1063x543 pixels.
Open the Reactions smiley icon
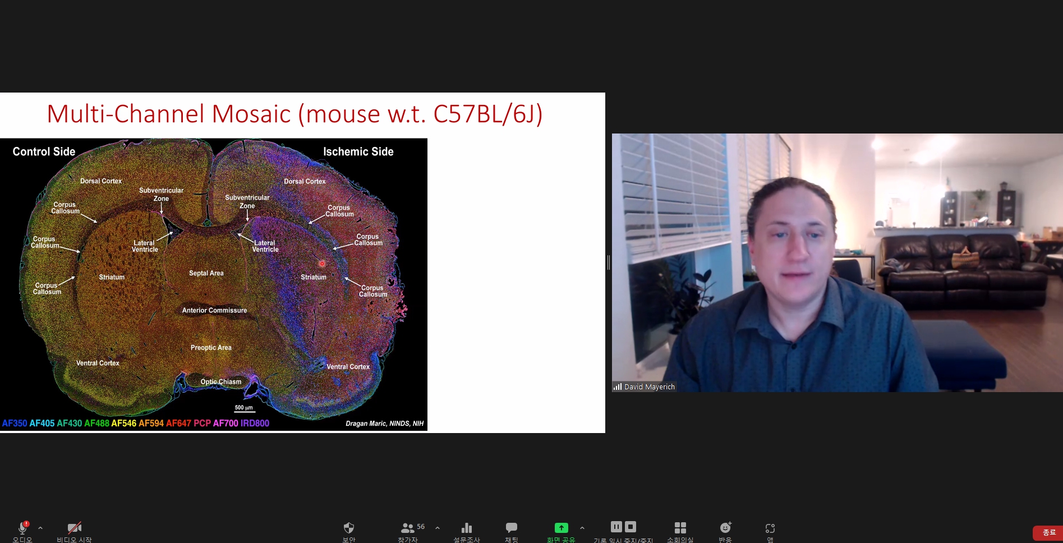pyautogui.click(x=725, y=528)
